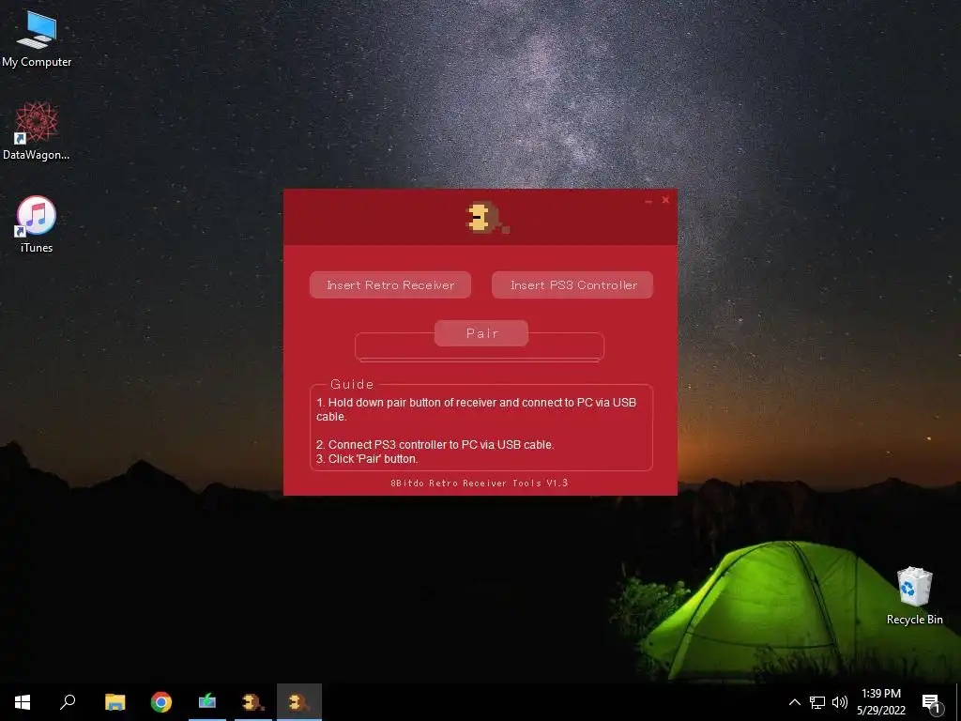The image size is (961, 721).
Task: Switch to active 8Bitdo taskbar instance
Action: pos(299,702)
